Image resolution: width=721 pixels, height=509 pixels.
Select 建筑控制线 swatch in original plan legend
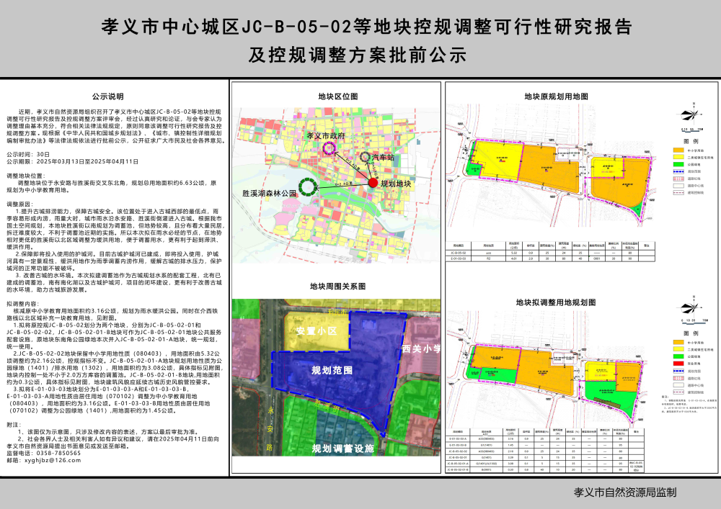coord(678,193)
